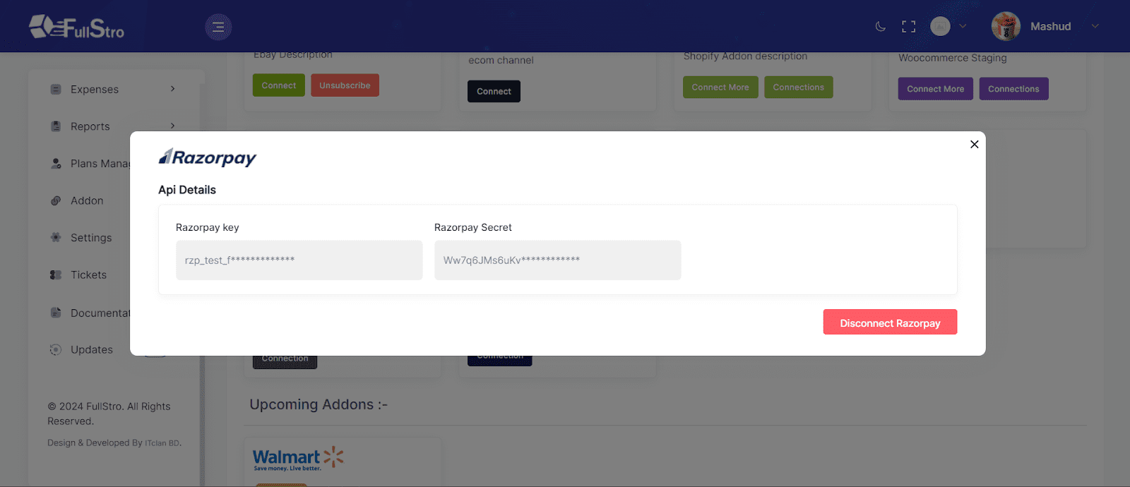The width and height of the screenshot is (1130, 487).
Task: Click the ITclan BD developer link
Action: coord(162,443)
